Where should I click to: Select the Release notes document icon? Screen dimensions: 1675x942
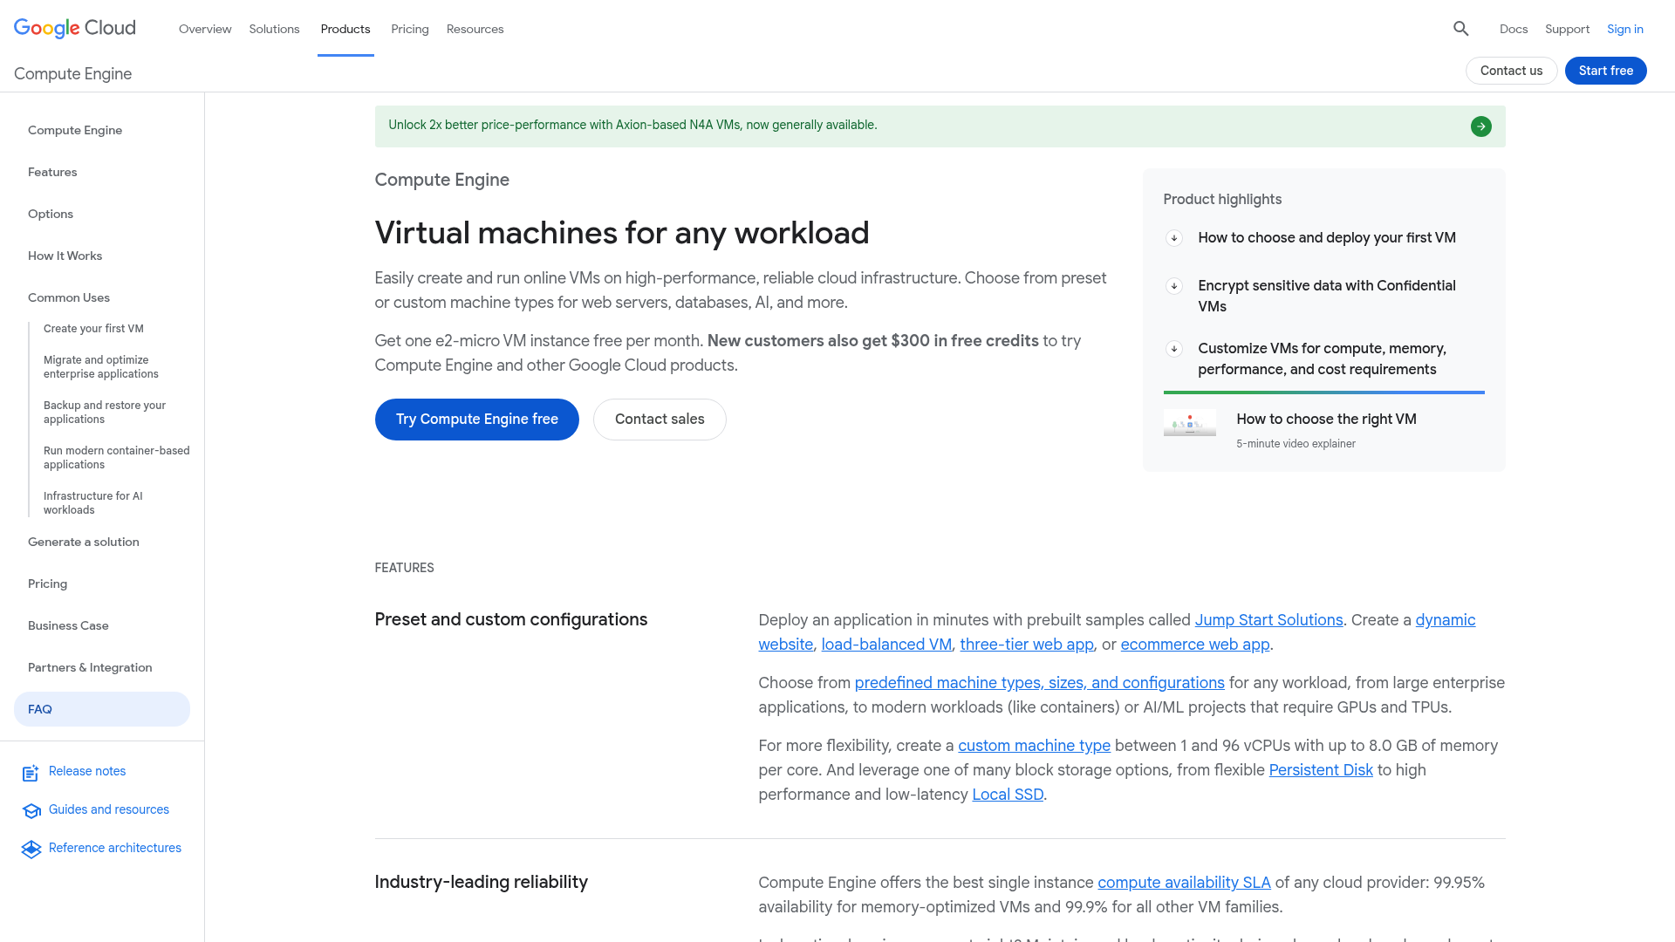click(31, 773)
